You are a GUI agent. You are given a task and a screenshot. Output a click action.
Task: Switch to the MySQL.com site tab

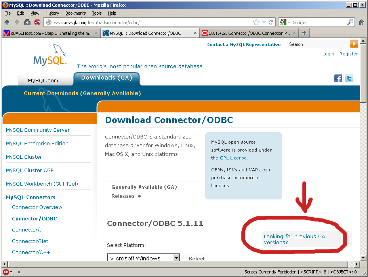click(x=43, y=80)
